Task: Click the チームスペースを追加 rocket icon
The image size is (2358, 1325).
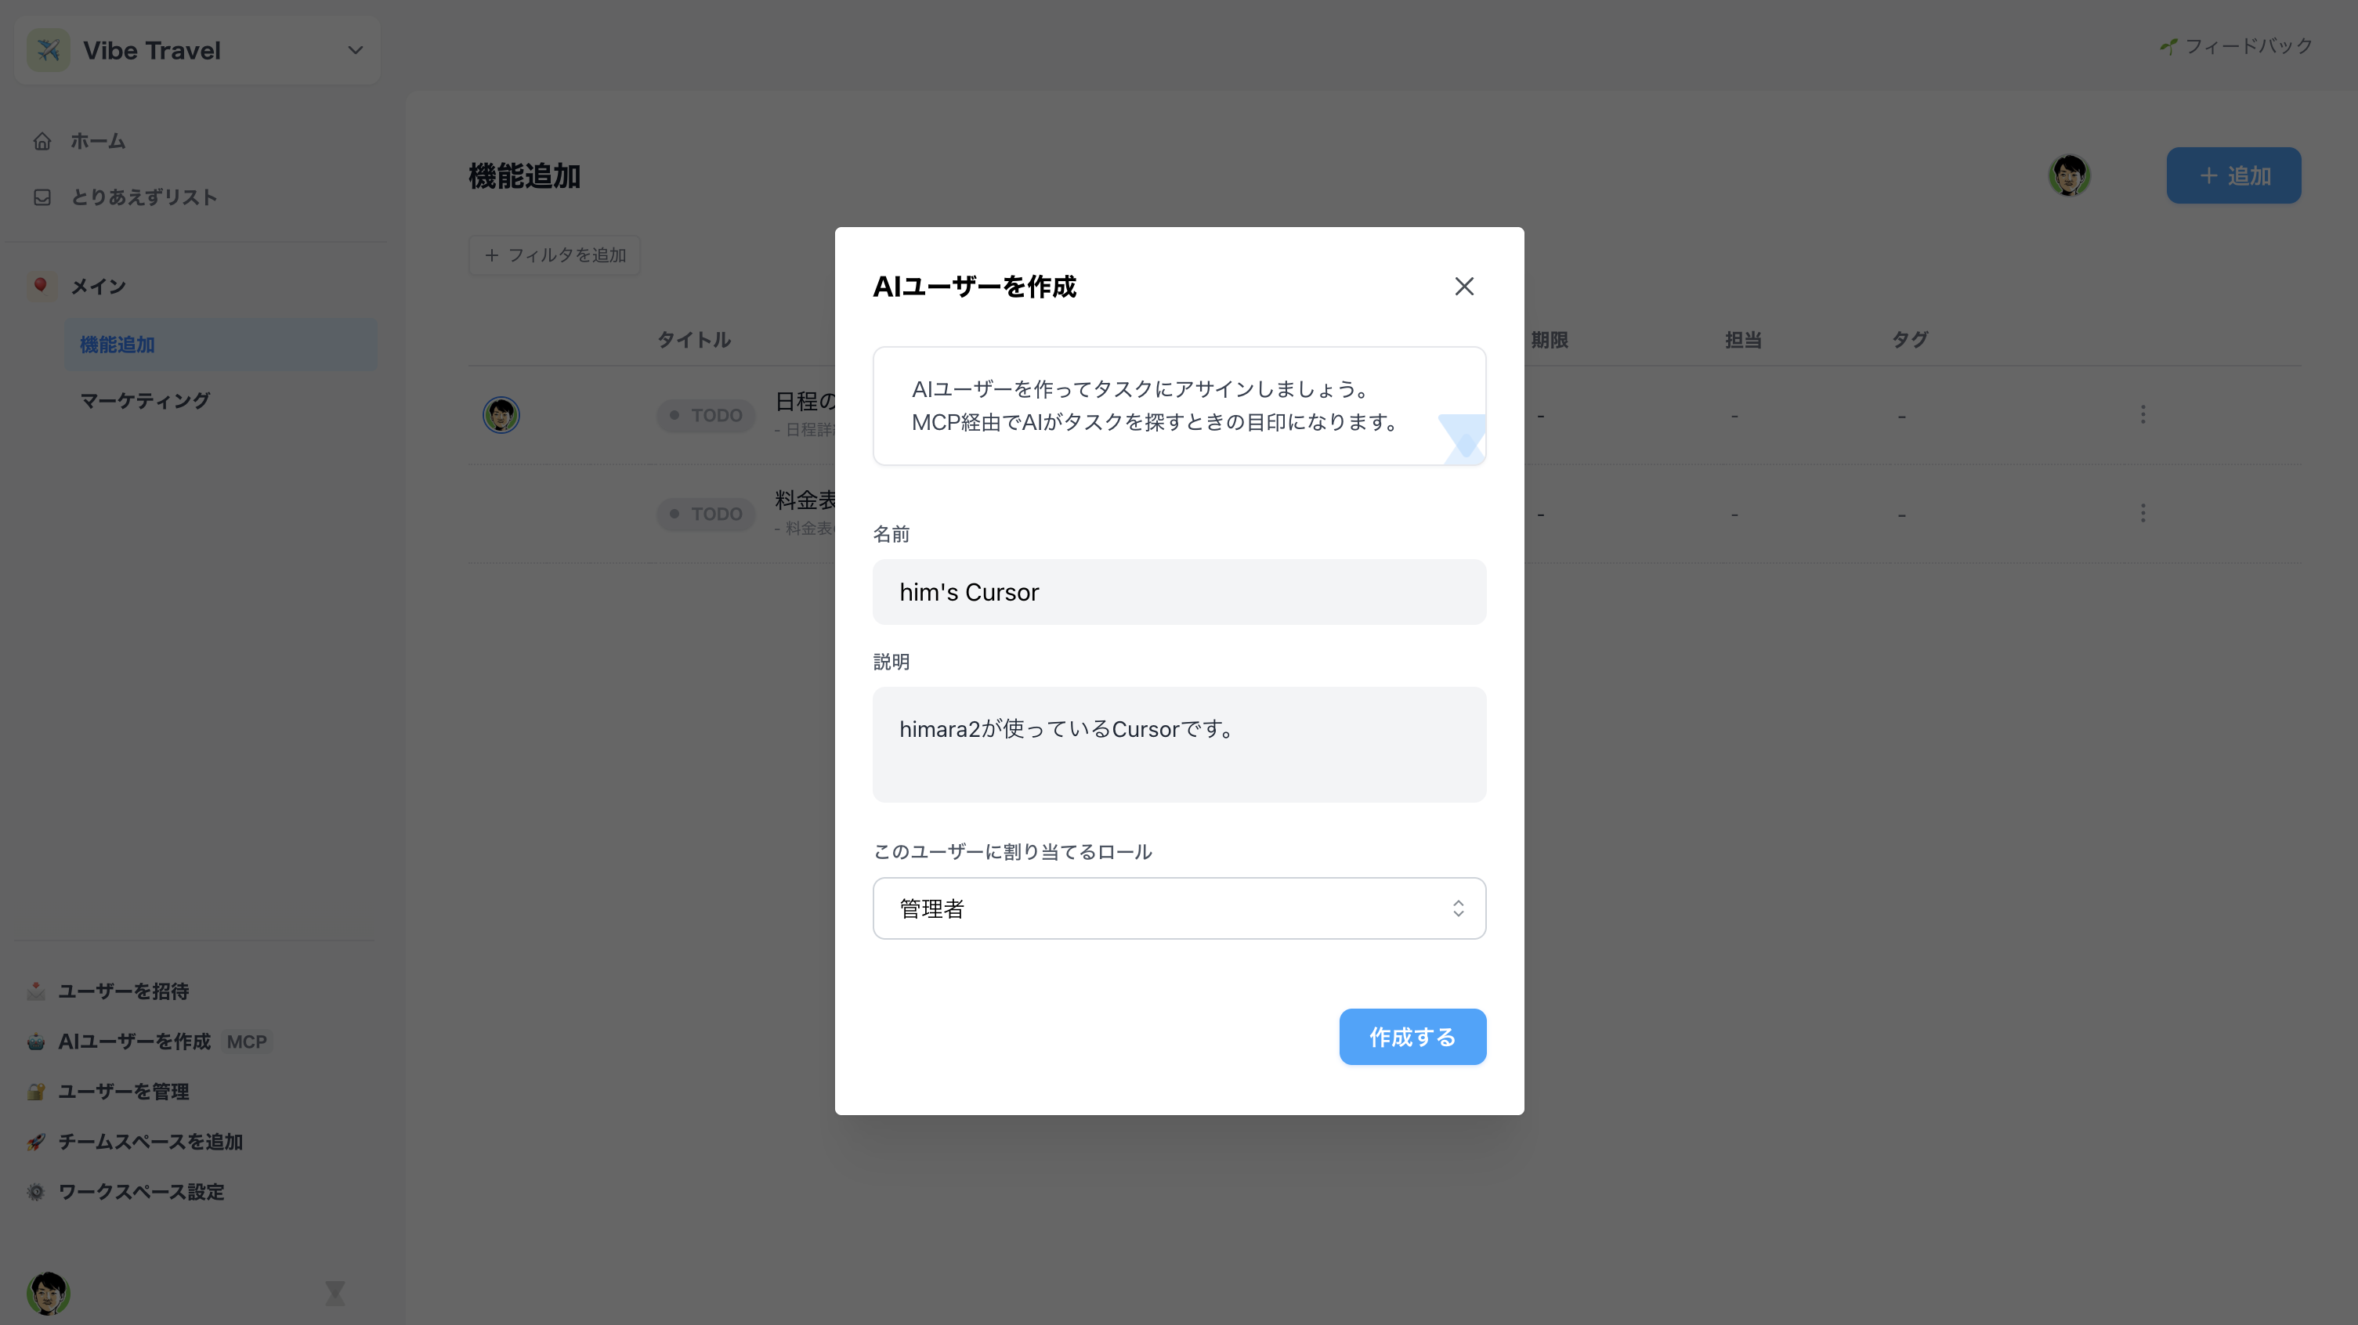Action: click(x=36, y=1142)
